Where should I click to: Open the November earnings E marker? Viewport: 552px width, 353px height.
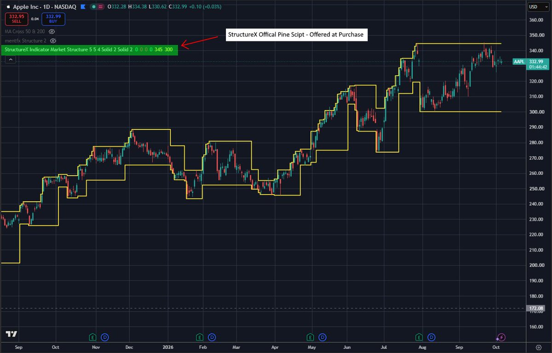[x=92, y=337]
